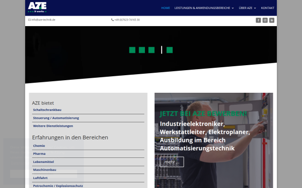Screen dimensions: 302x188
Task: Open the Luftfahrt link
Action: [40, 178]
